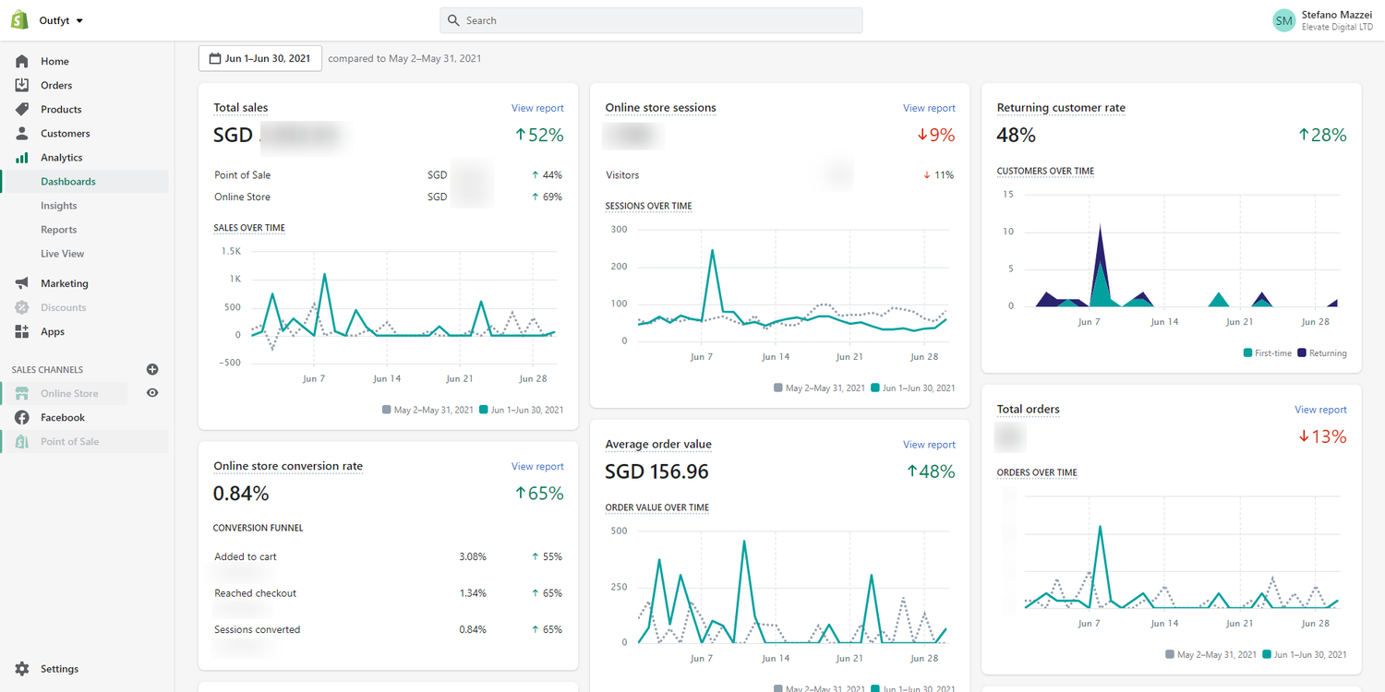This screenshot has width=1385, height=692.
Task: Click the Marketing megaphone icon
Action: (22, 283)
